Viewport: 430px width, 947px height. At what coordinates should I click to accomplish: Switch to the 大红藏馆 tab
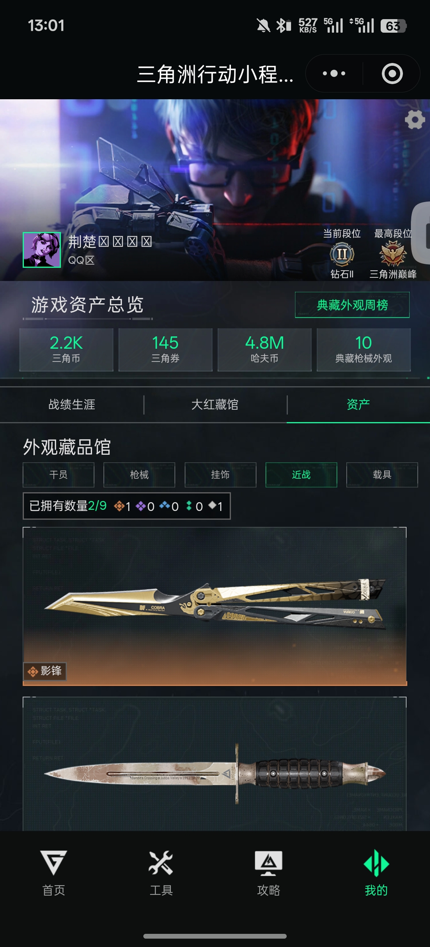[x=215, y=405]
